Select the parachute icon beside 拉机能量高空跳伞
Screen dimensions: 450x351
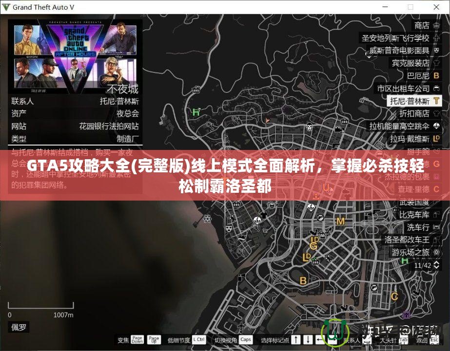(436, 126)
